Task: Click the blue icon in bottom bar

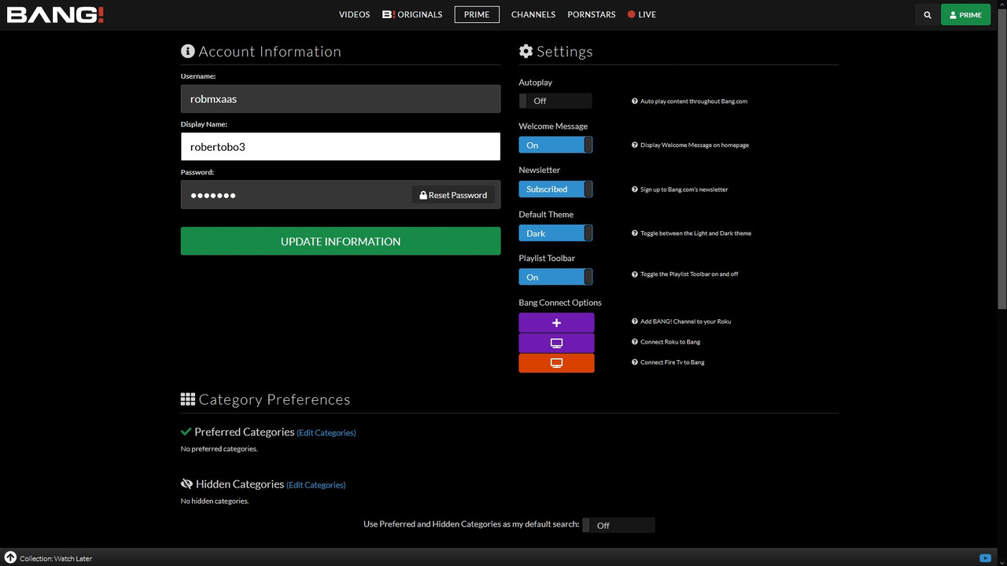Action: coord(985,558)
